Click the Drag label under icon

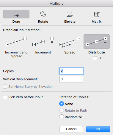16,22
